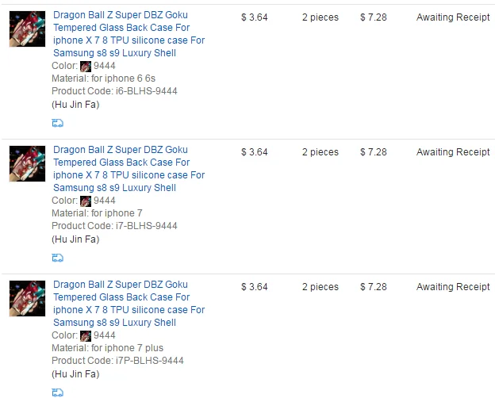
Task: Click the 9444 color swatch in i7-BLHS-9444 item
Action: (86, 201)
